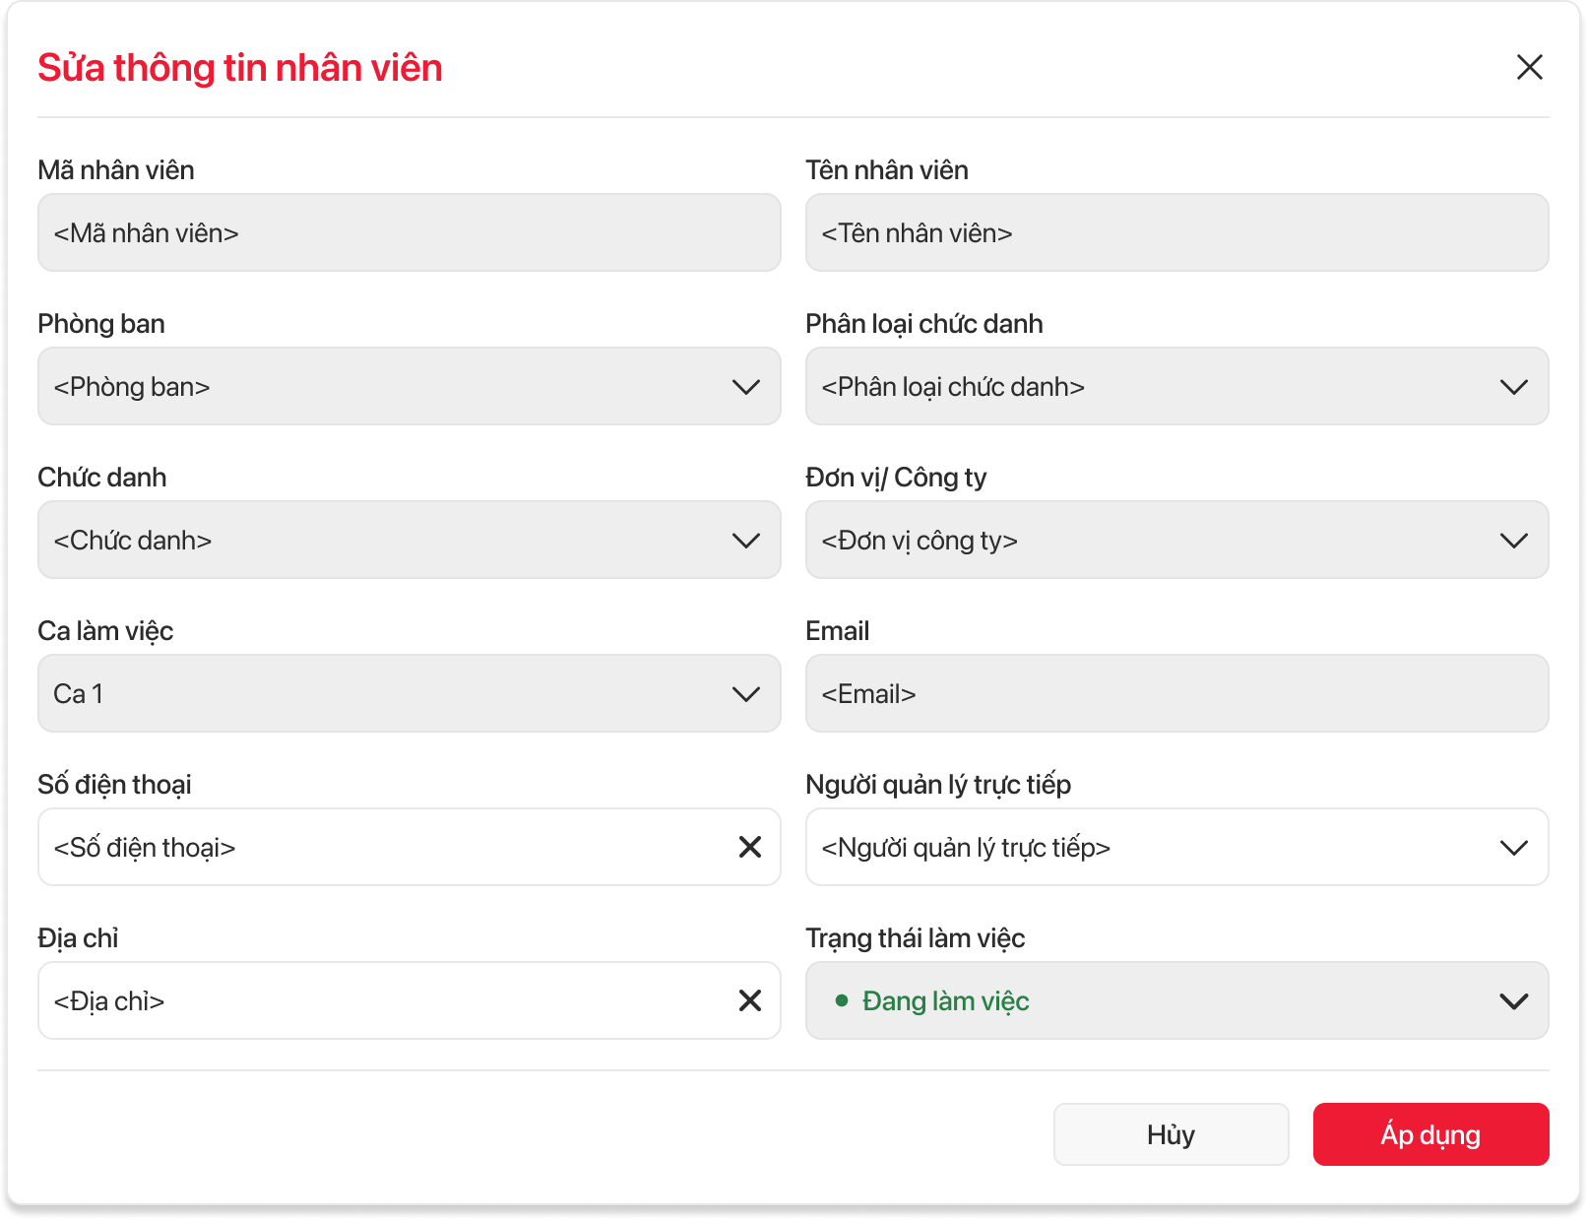Click the Ca 1 shift value
This screenshot has width=1587, height=1220.
[x=79, y=694]
